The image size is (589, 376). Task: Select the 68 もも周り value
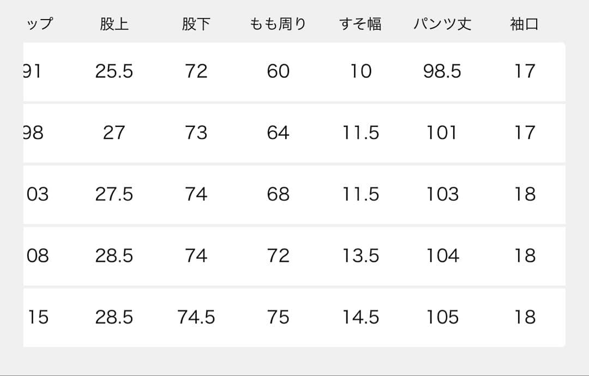278,195
